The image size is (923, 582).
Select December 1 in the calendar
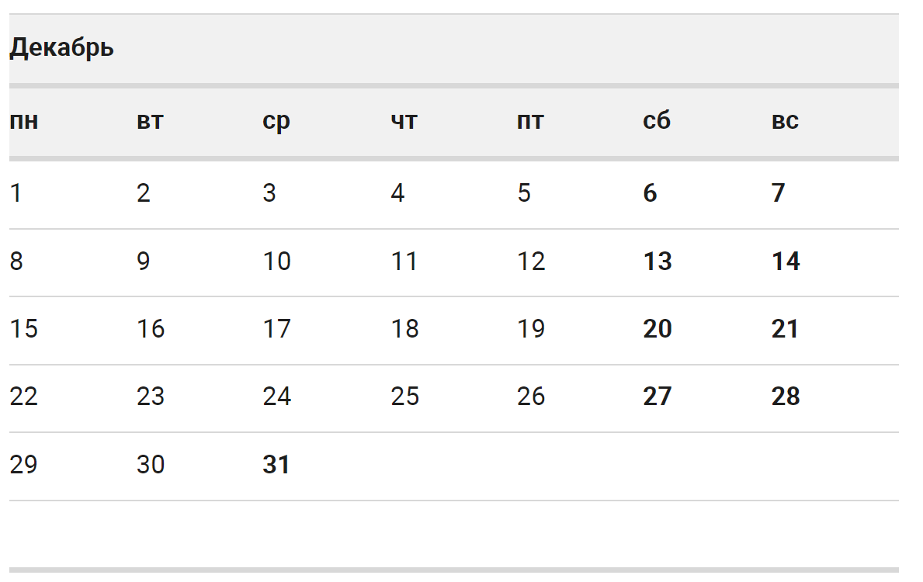pos(16,193)
